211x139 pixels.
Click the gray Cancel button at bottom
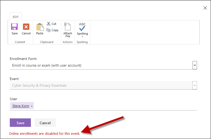[x=45, y=123]
